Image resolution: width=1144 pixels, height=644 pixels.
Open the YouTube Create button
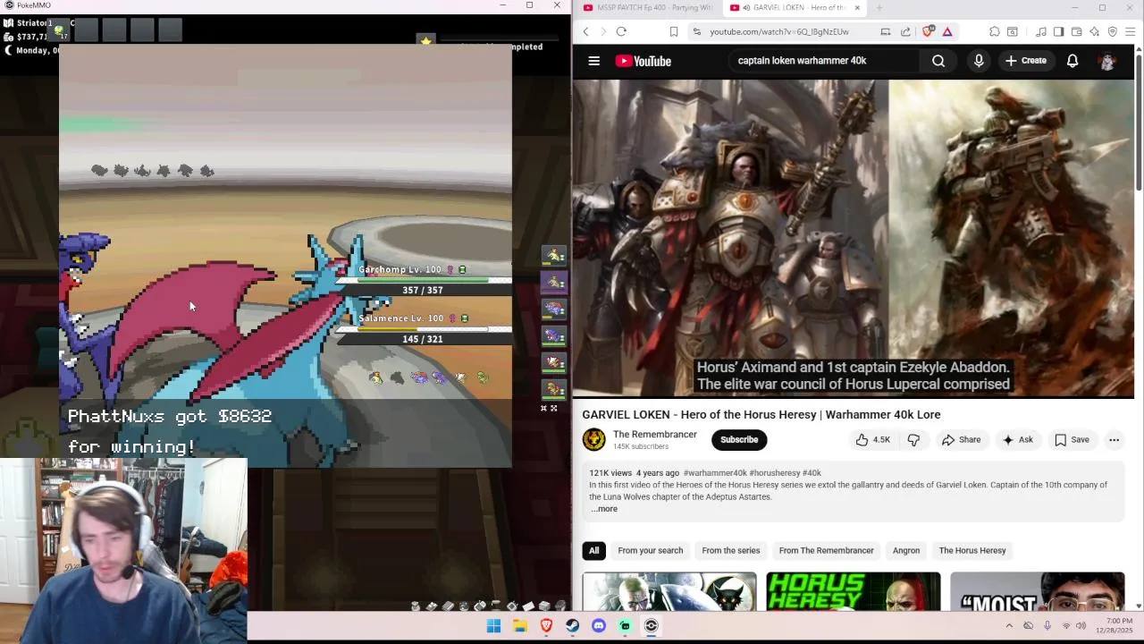click(x=1025, y=61)
